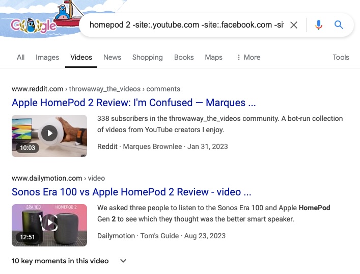Open the Books tab

184,57
